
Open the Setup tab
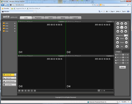click(63, 18)
